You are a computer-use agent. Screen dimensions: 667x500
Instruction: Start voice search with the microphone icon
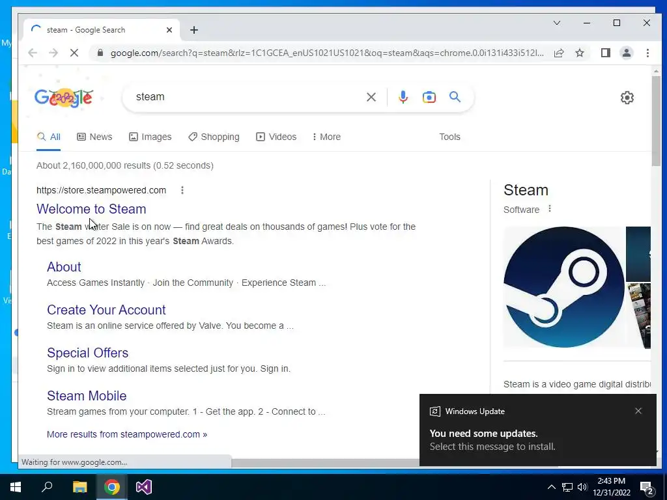pos(403,97)
